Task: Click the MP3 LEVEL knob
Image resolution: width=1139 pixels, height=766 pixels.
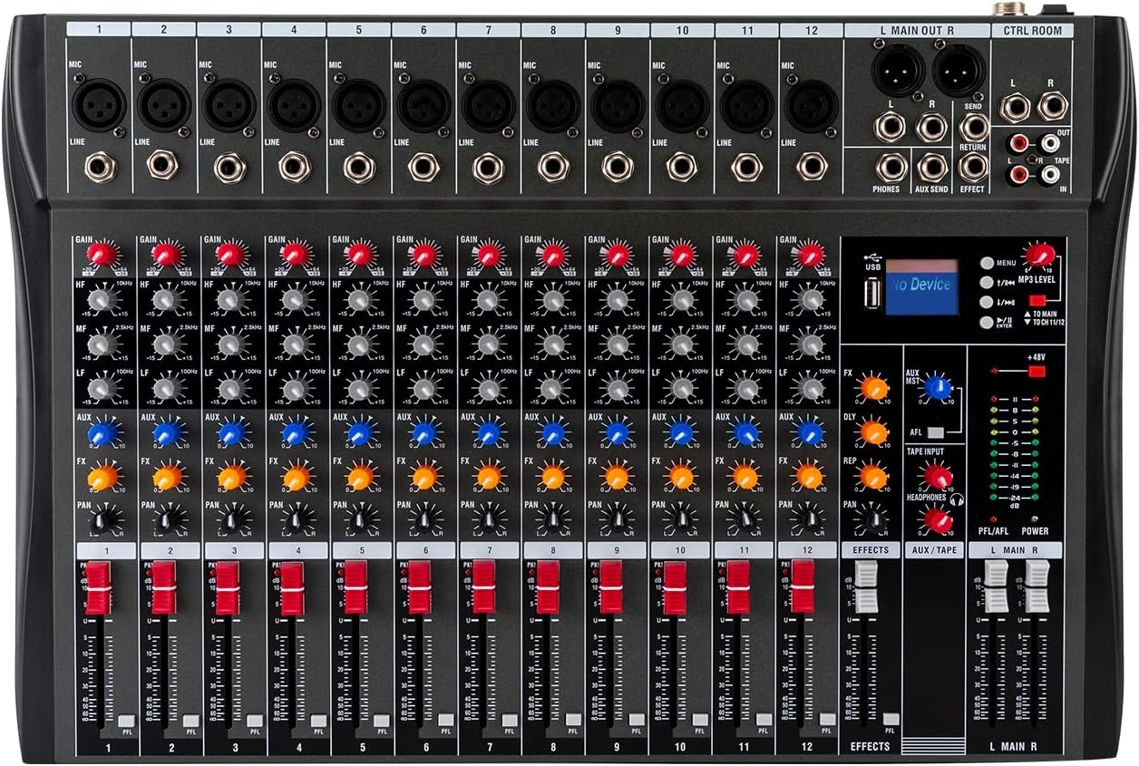Action: coord(1039,256)
